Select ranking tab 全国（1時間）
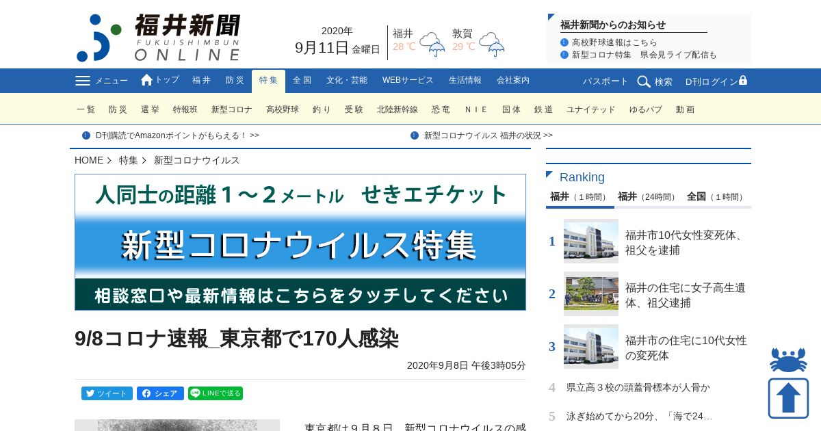Viewport: 821px width, 431px height. pyautogui.click(x=716, y=197)
